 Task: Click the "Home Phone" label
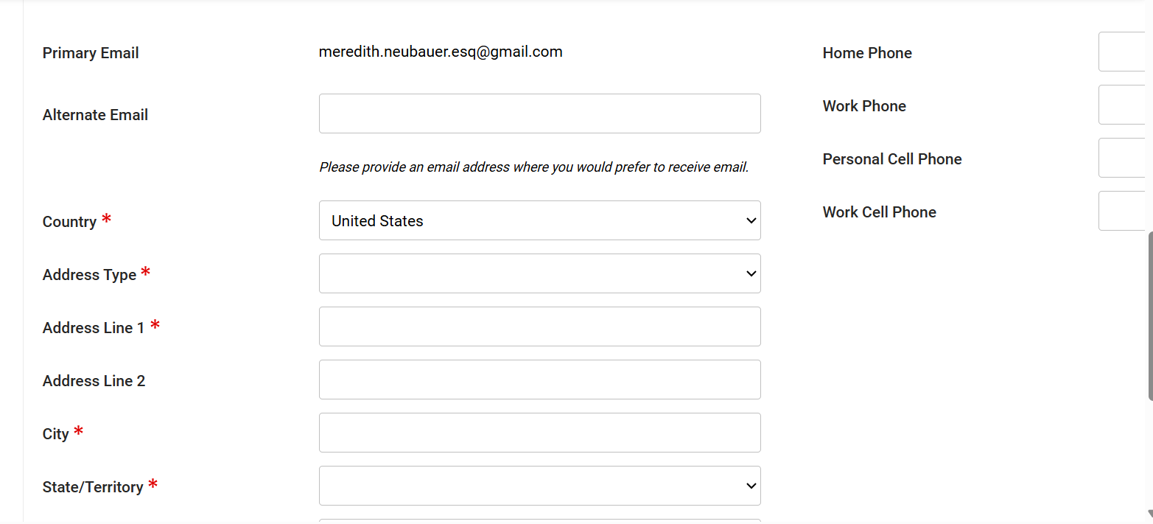(867, 53)
